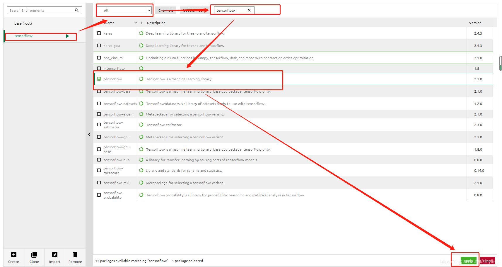Viewport: 502px width, 267px height.
Task: Click the tensorflow-hub package name
Action: pos(117,160)
